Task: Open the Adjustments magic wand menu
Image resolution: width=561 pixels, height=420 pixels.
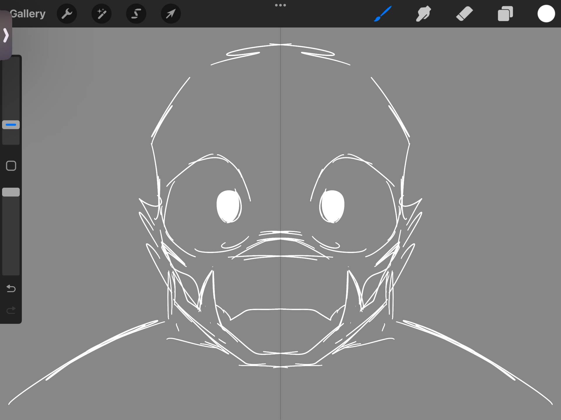Action: [101, 14]
